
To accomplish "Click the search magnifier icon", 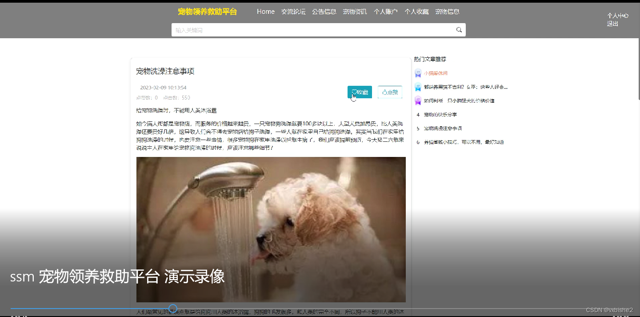I will coord(459,30).
